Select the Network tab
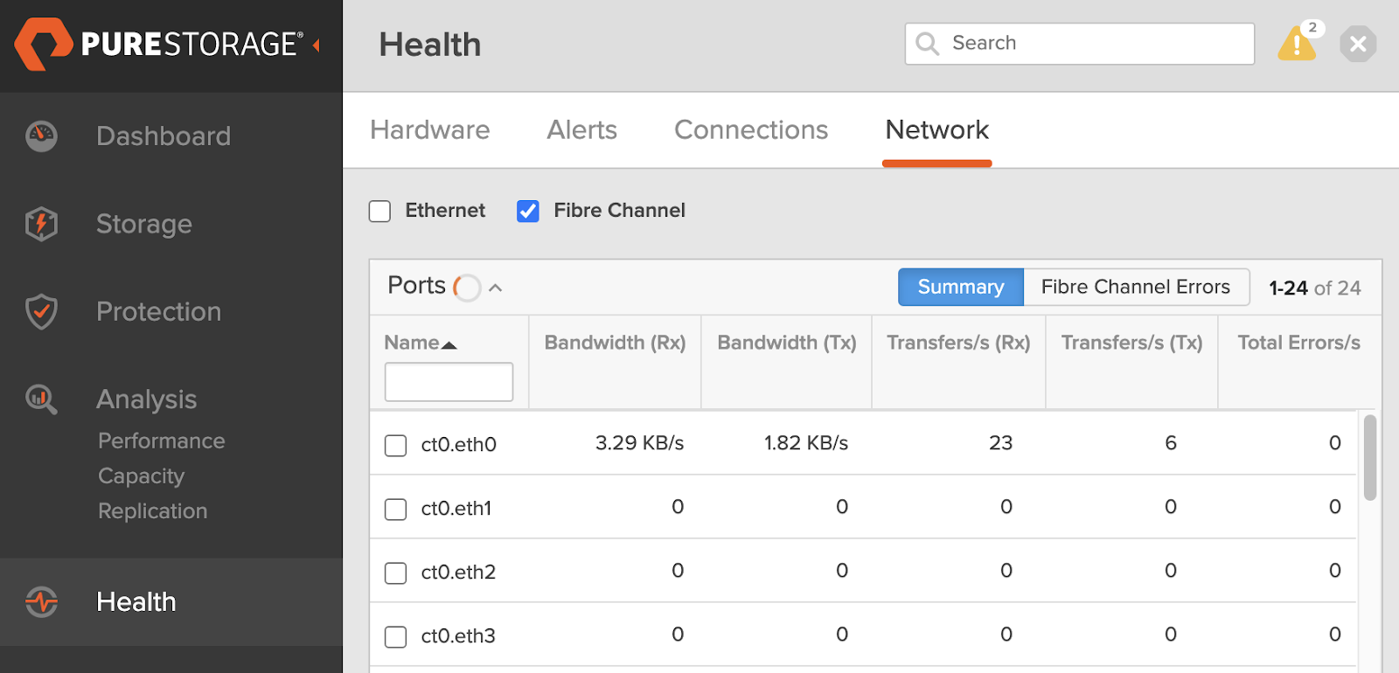The height and width of the screenshot is (673, 1399). tap(937, 129)
